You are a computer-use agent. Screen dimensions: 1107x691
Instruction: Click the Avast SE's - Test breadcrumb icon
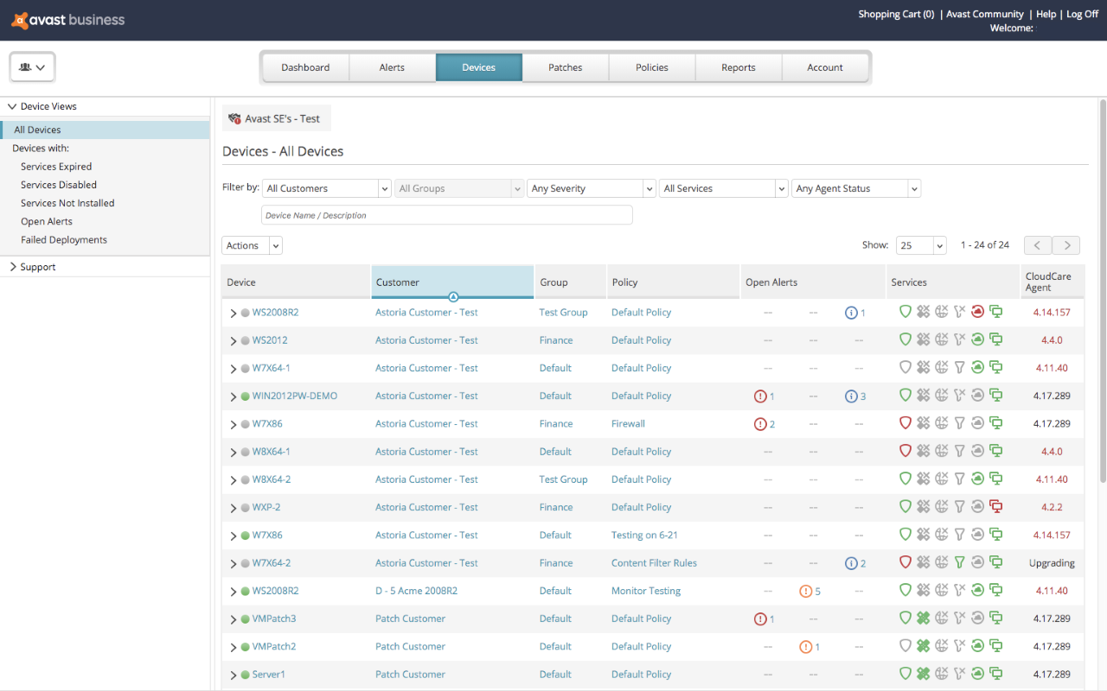[x=234, y=118]
